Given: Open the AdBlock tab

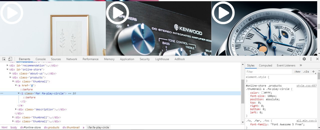Looking at the screenshot, I should click(180, 59).
